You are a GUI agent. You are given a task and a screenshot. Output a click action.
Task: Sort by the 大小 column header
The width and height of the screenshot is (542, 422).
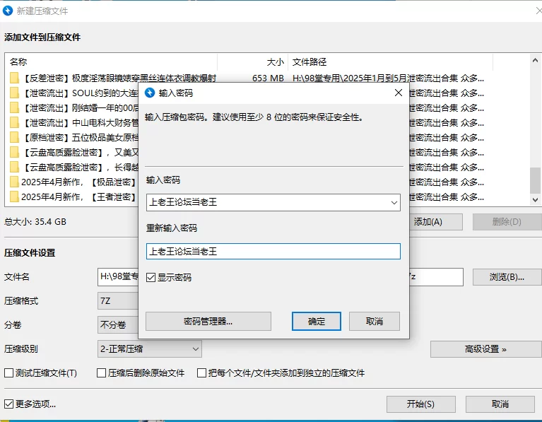(253, 62)
